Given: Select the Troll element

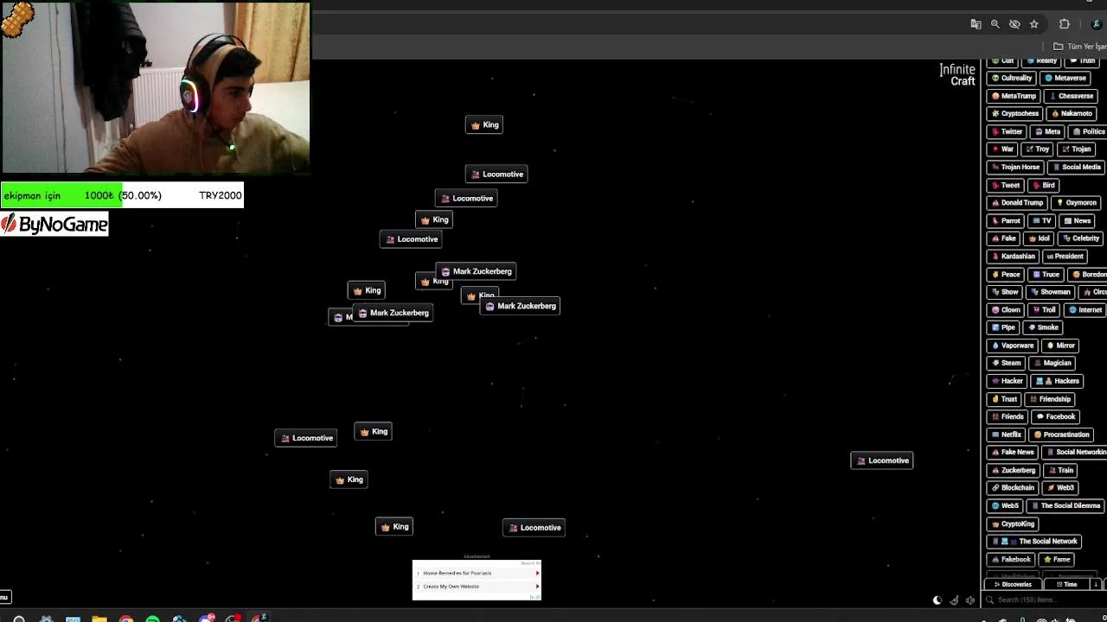Looking at the screenshot, I should click(1044, 309).
